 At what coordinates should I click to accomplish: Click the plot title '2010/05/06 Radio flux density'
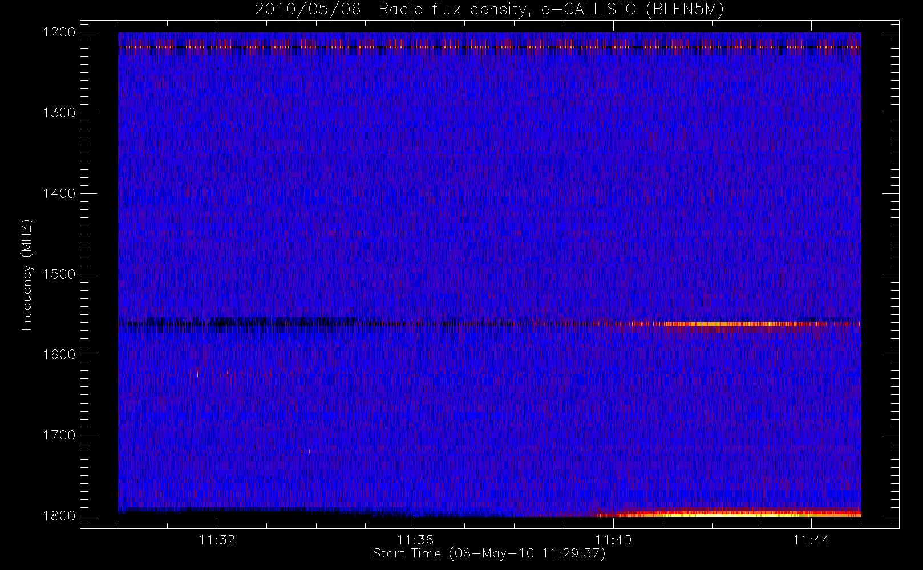pyautogui.click(x=489, y=10)
